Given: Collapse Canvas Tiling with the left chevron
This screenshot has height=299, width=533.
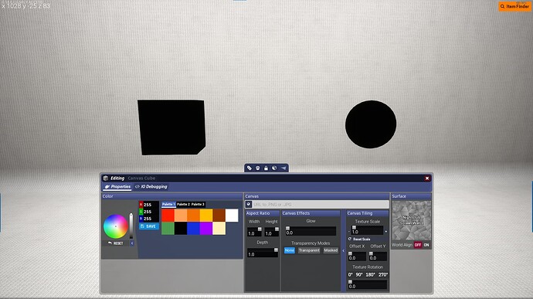Looking at the screenshot, I should [343, 250].
